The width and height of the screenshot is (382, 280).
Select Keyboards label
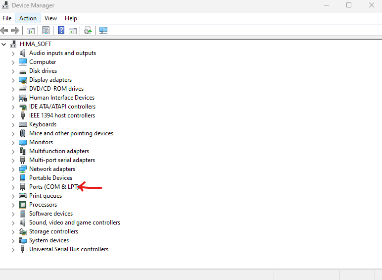point(43,124)
